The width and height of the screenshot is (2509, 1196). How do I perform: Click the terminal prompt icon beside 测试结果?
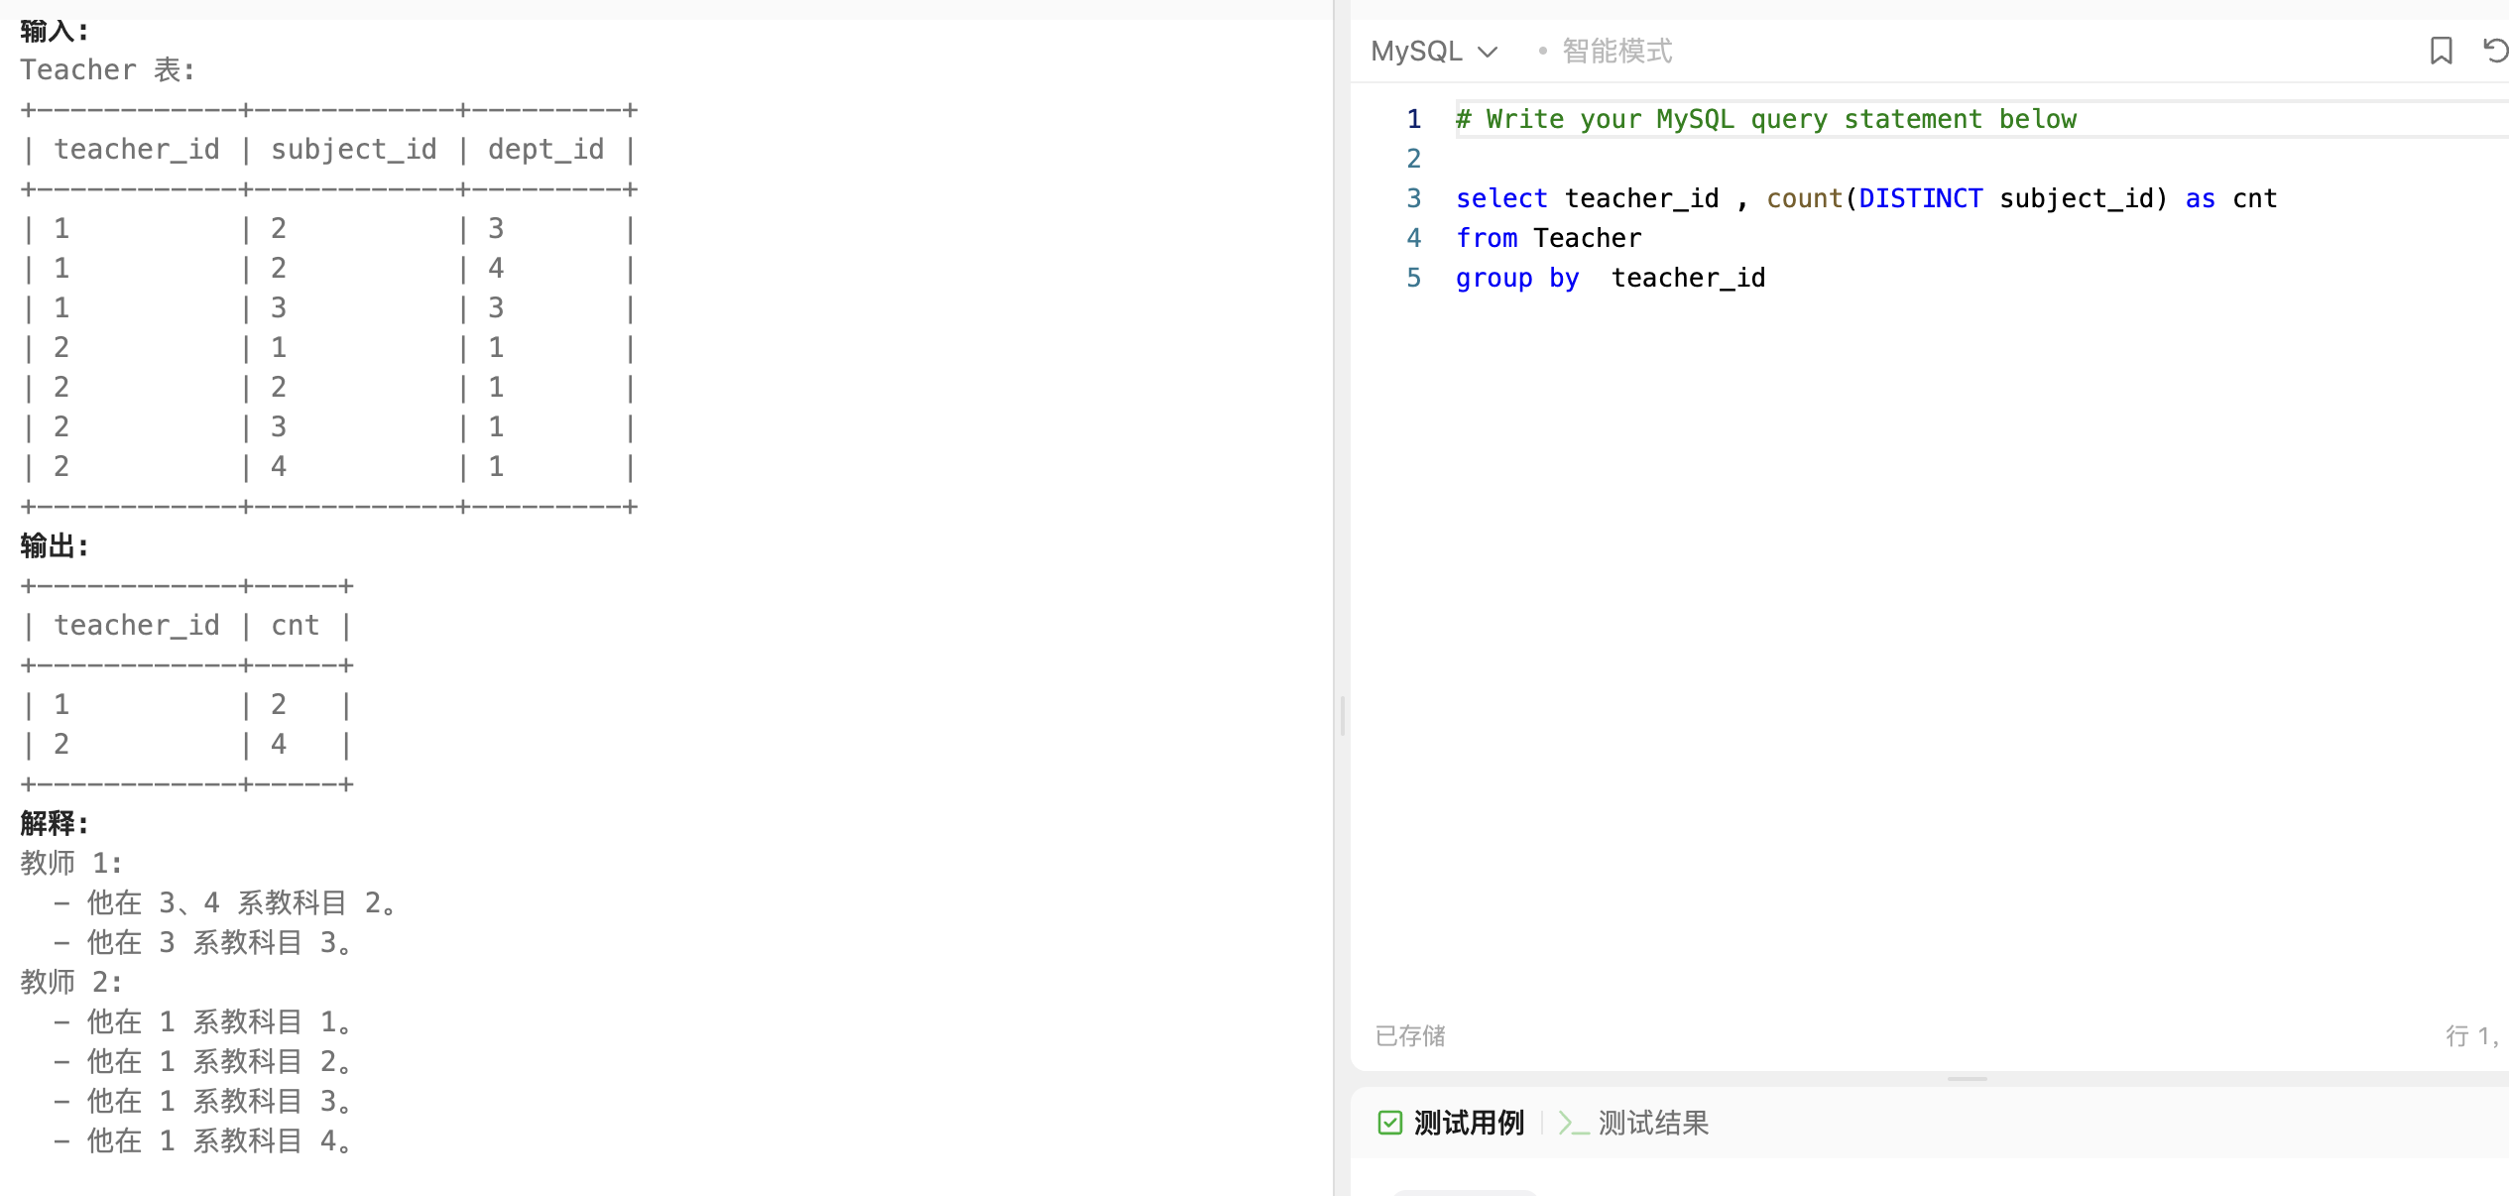tap(1573, 1123)
